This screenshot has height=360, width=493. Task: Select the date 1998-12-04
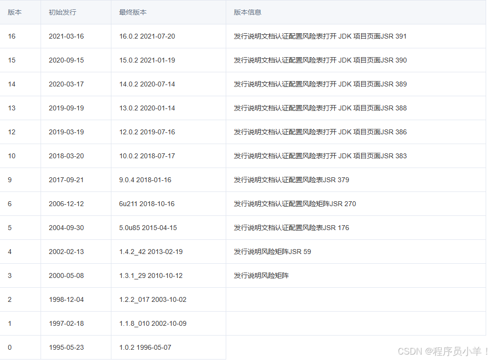coord(66,299)
